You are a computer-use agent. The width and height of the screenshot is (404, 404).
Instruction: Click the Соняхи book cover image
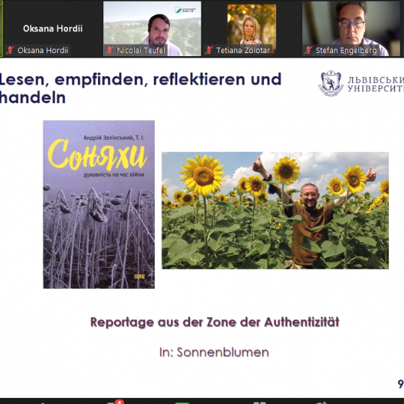(99, 204)
